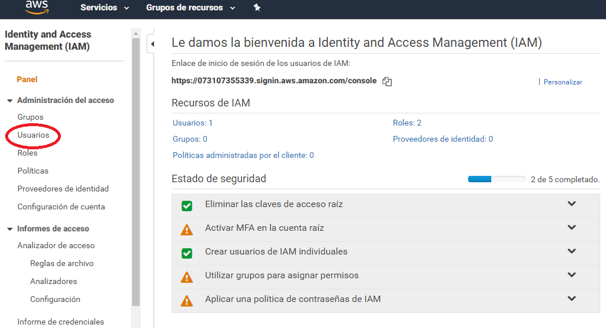The height and width of the screenshot is (328, 606).
Task: Click the sidebar scrollbar up arrow
Action: pos(136,34)
